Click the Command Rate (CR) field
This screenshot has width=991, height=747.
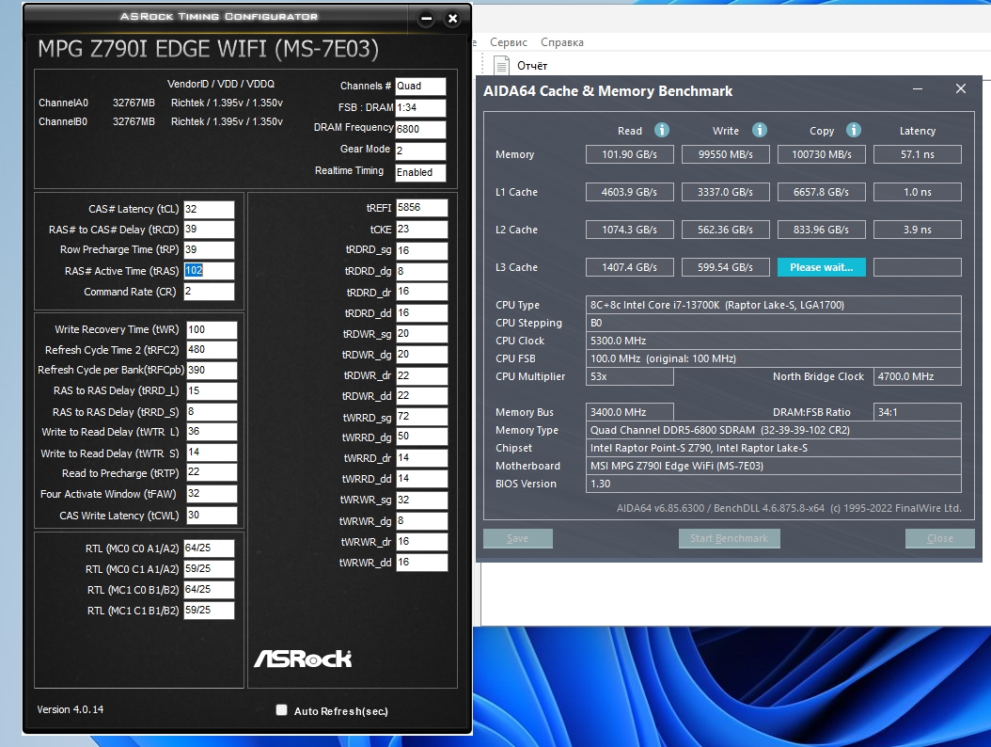pos(209,292)
